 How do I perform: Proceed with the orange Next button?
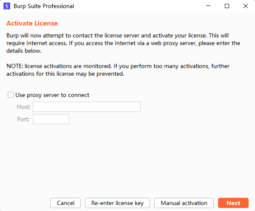233,203
